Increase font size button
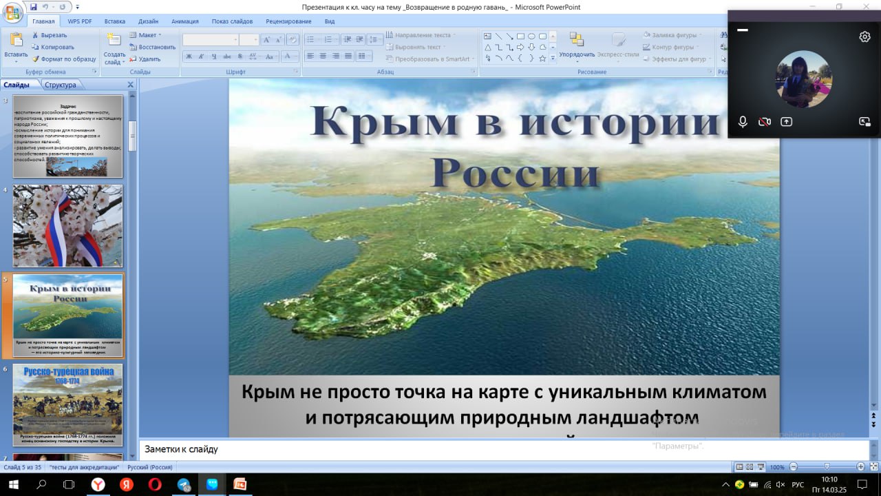The image size is (881, 496). point(268,40)
